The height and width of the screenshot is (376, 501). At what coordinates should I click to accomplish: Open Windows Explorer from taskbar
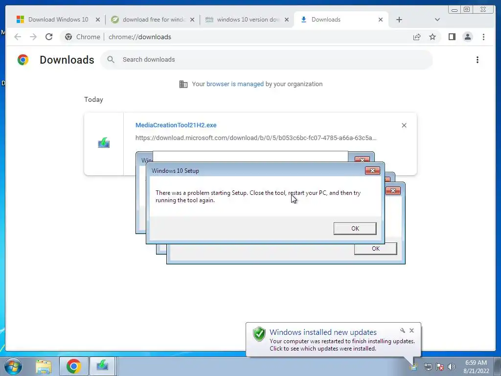(44, 367)
